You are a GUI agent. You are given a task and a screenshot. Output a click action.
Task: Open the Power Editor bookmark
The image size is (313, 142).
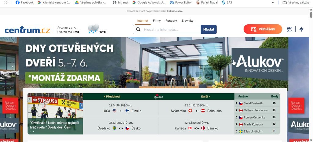(181, 2)
